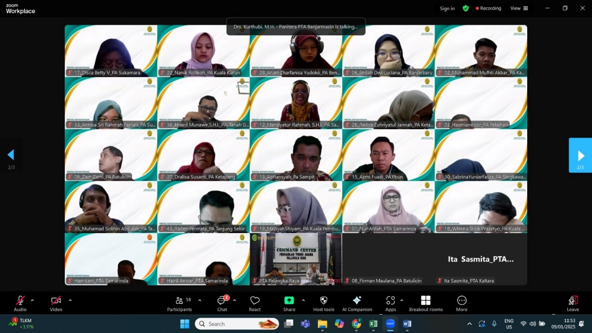
Task: Open Excel from the taskbar
Action: coord(373,324)
